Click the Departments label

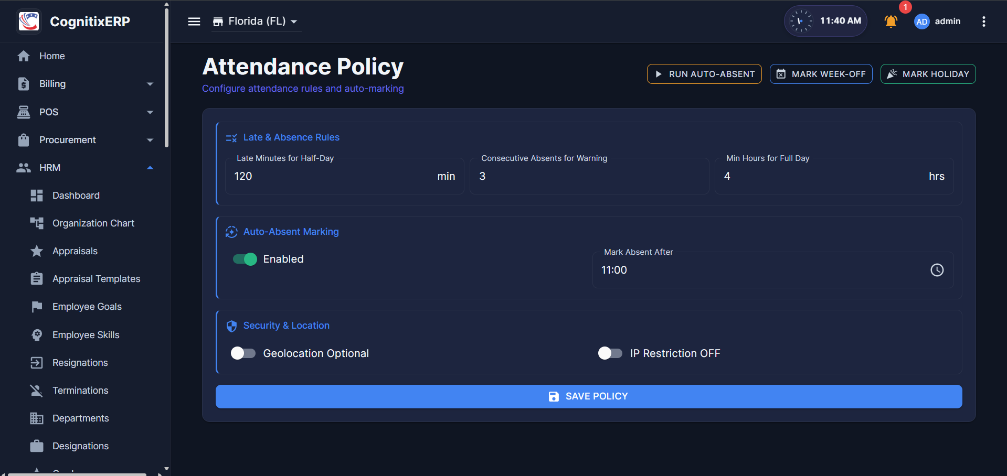81,418
